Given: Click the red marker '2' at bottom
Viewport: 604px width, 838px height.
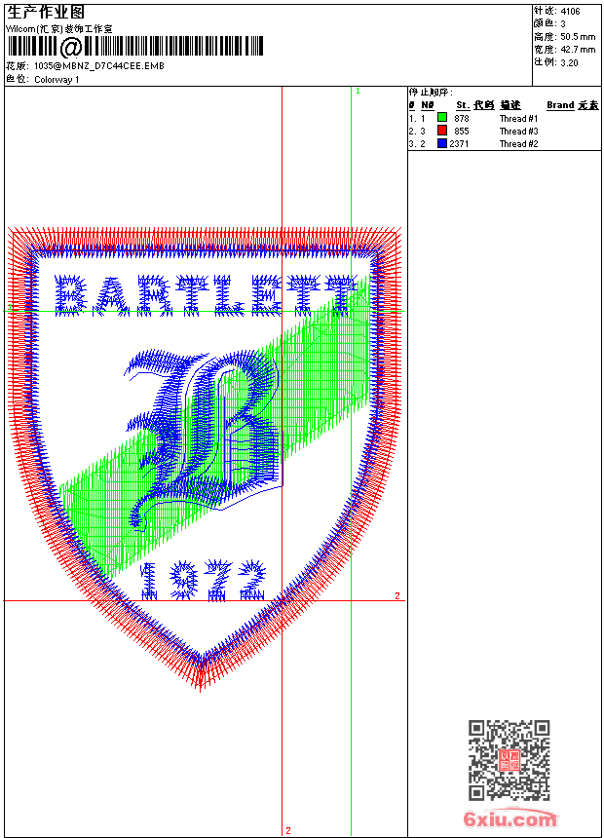Looking at the screenshot, I should coord(288,830).
